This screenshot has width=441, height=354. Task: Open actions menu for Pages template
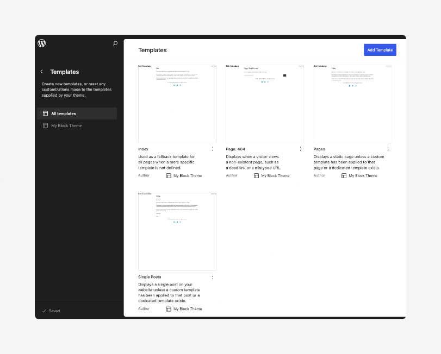click(388, 149)
